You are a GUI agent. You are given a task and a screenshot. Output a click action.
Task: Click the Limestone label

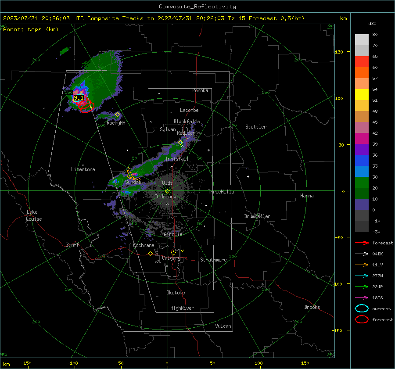coord(83,169)
